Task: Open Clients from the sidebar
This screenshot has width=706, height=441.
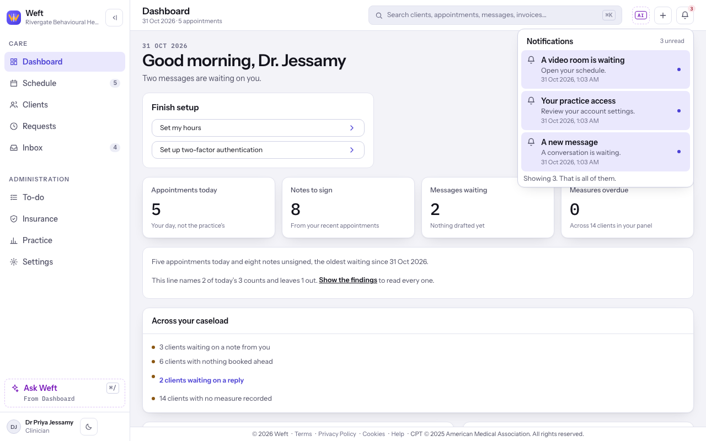Action: (65, 105)
